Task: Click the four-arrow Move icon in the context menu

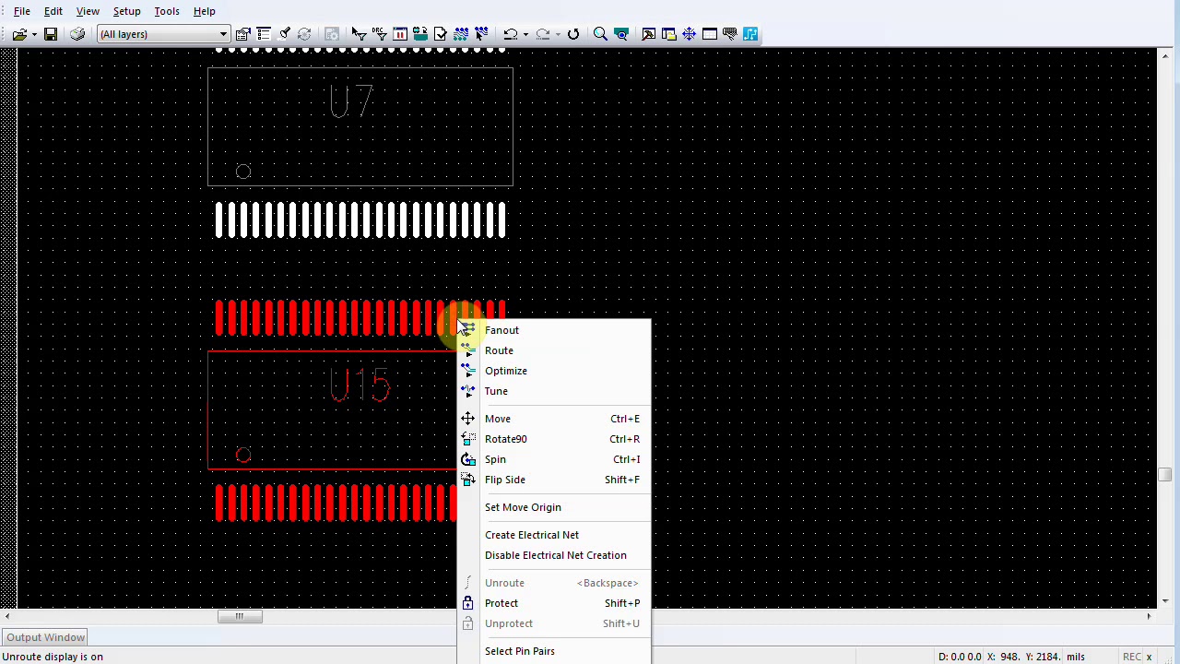Action: point(468,419)
